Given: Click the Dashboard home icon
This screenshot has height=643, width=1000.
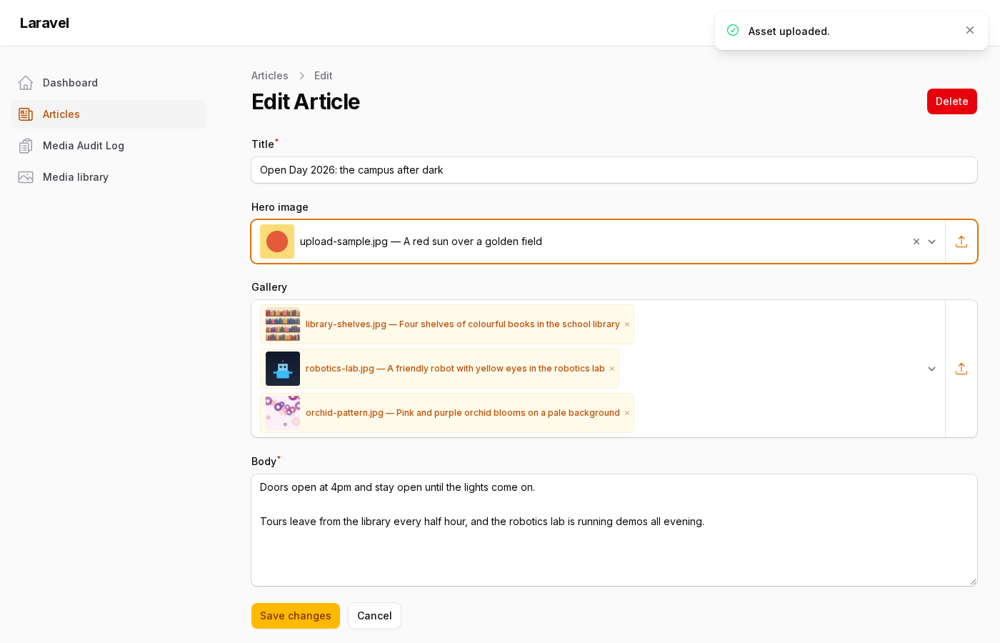Looking at the screenshot, I should pyautogui.click(x=26, y=83).
